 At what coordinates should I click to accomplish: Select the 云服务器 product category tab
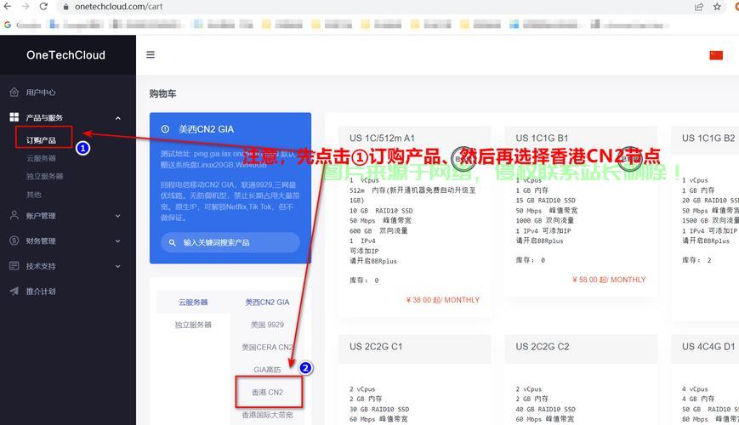click(193, 303)
